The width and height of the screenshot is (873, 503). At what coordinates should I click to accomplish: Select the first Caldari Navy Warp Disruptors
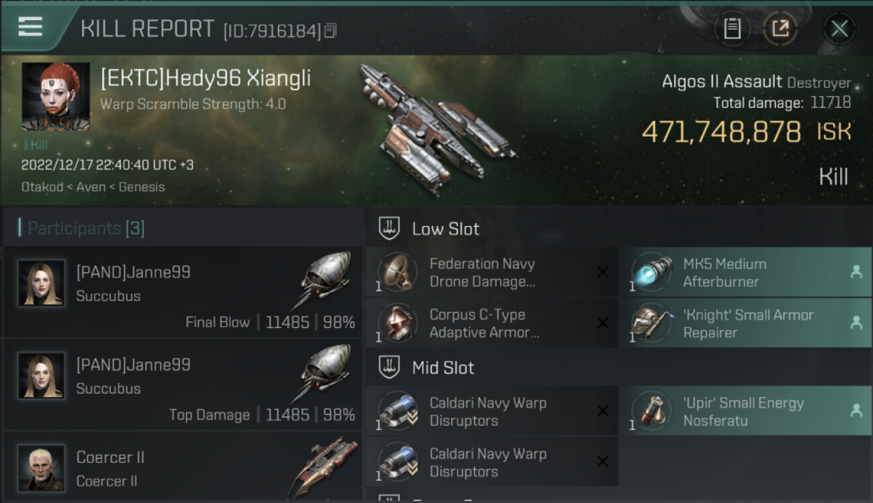pos(492,411)
